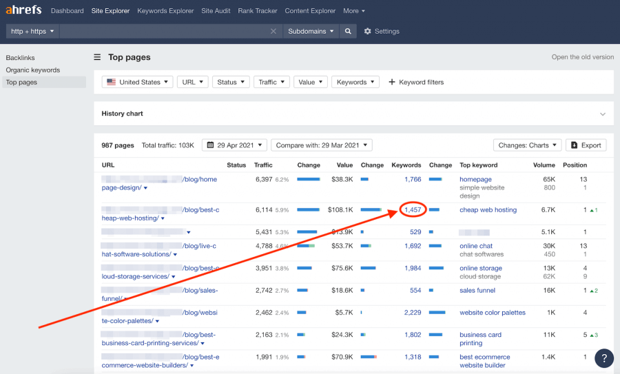This screenshot has width=620, height=374.
Task: Click the best ecommerce website builder keyword
Action: click(x=485, y=361)
